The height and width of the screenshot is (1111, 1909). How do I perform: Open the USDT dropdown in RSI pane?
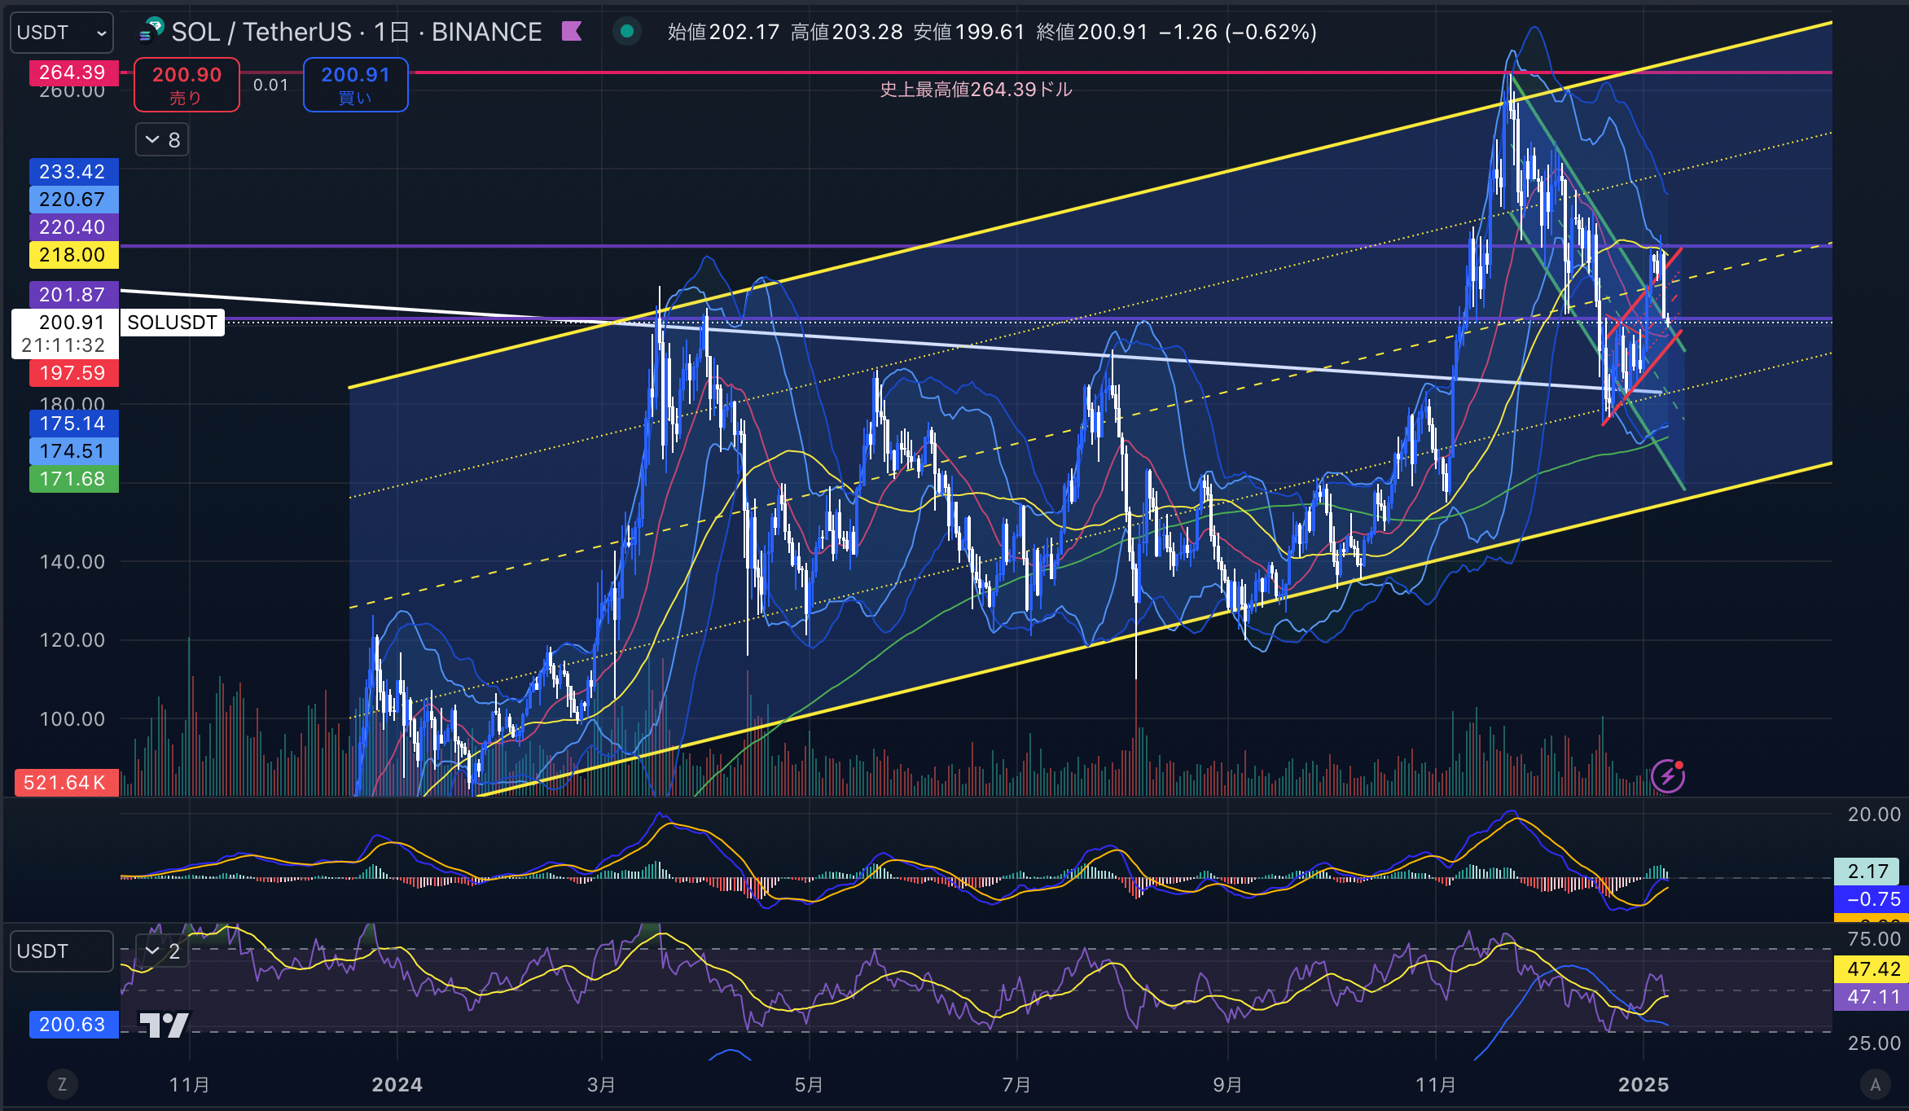point(62,951)
